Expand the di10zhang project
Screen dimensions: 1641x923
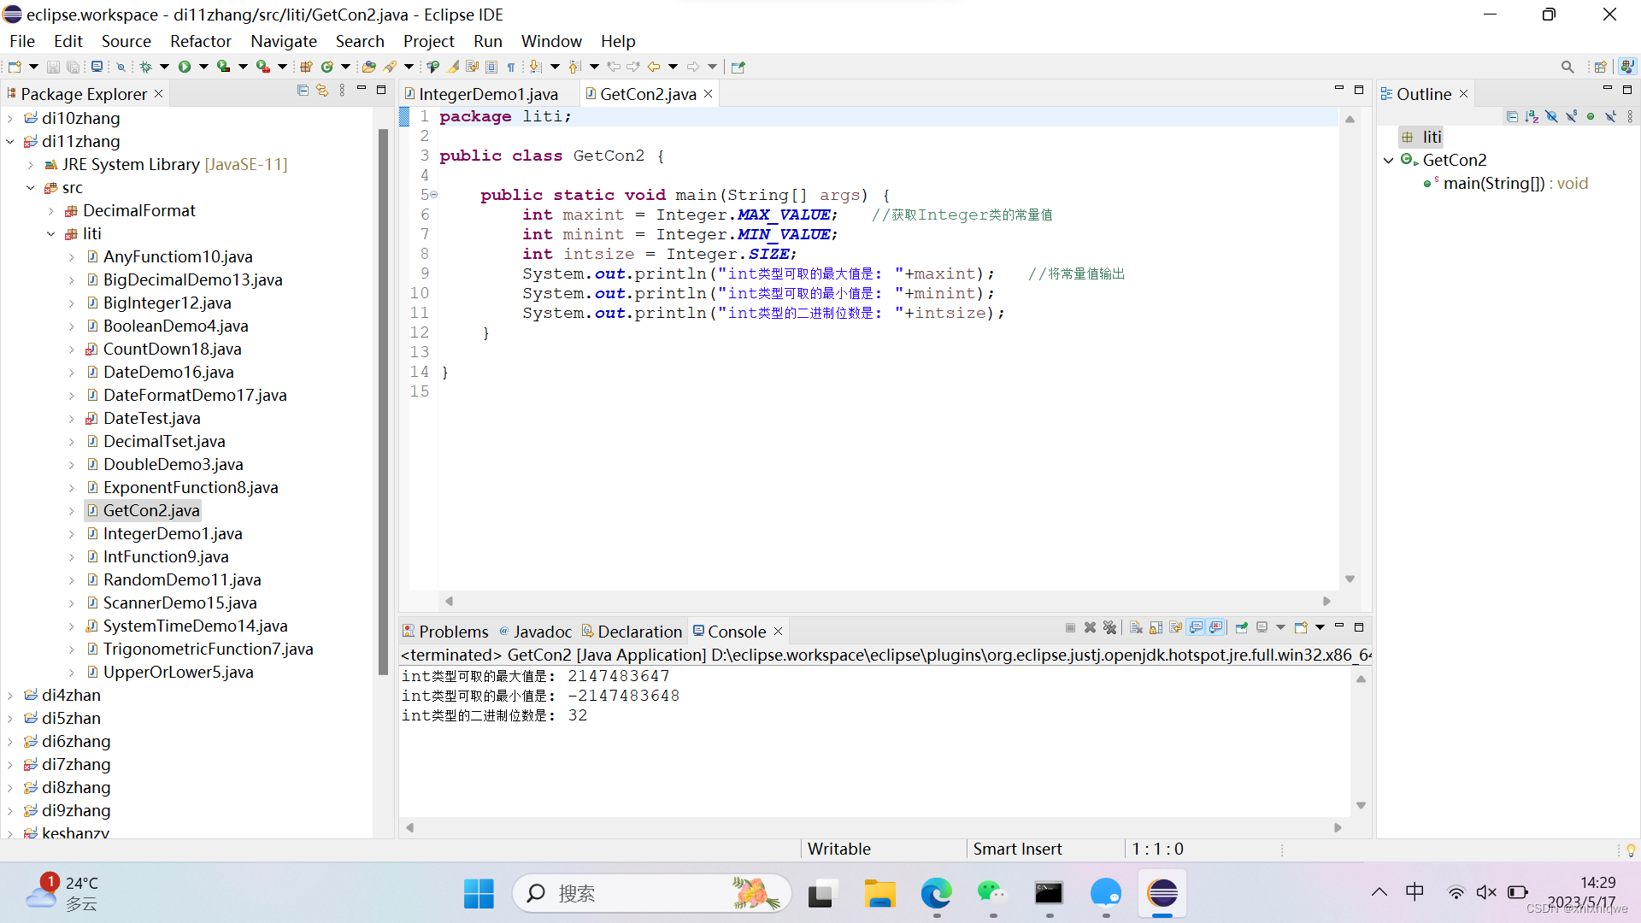(10, 119)
